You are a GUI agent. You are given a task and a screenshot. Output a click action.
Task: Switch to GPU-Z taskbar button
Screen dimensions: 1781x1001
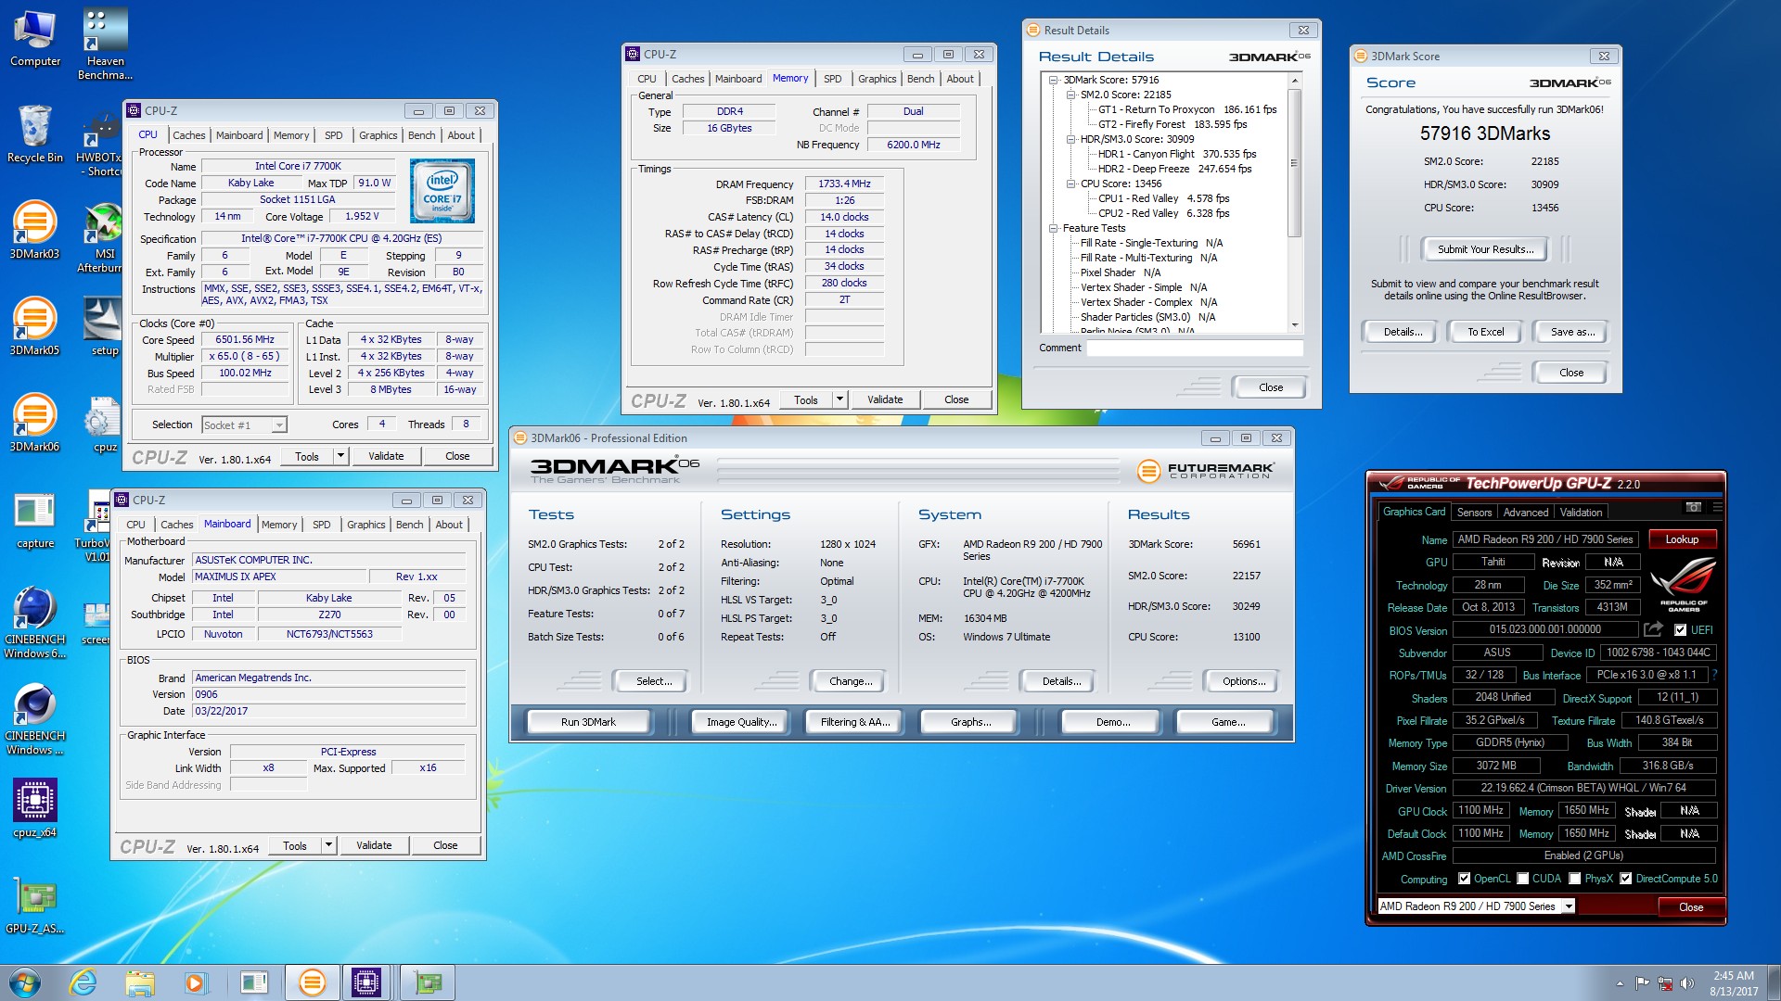[428, 982]
